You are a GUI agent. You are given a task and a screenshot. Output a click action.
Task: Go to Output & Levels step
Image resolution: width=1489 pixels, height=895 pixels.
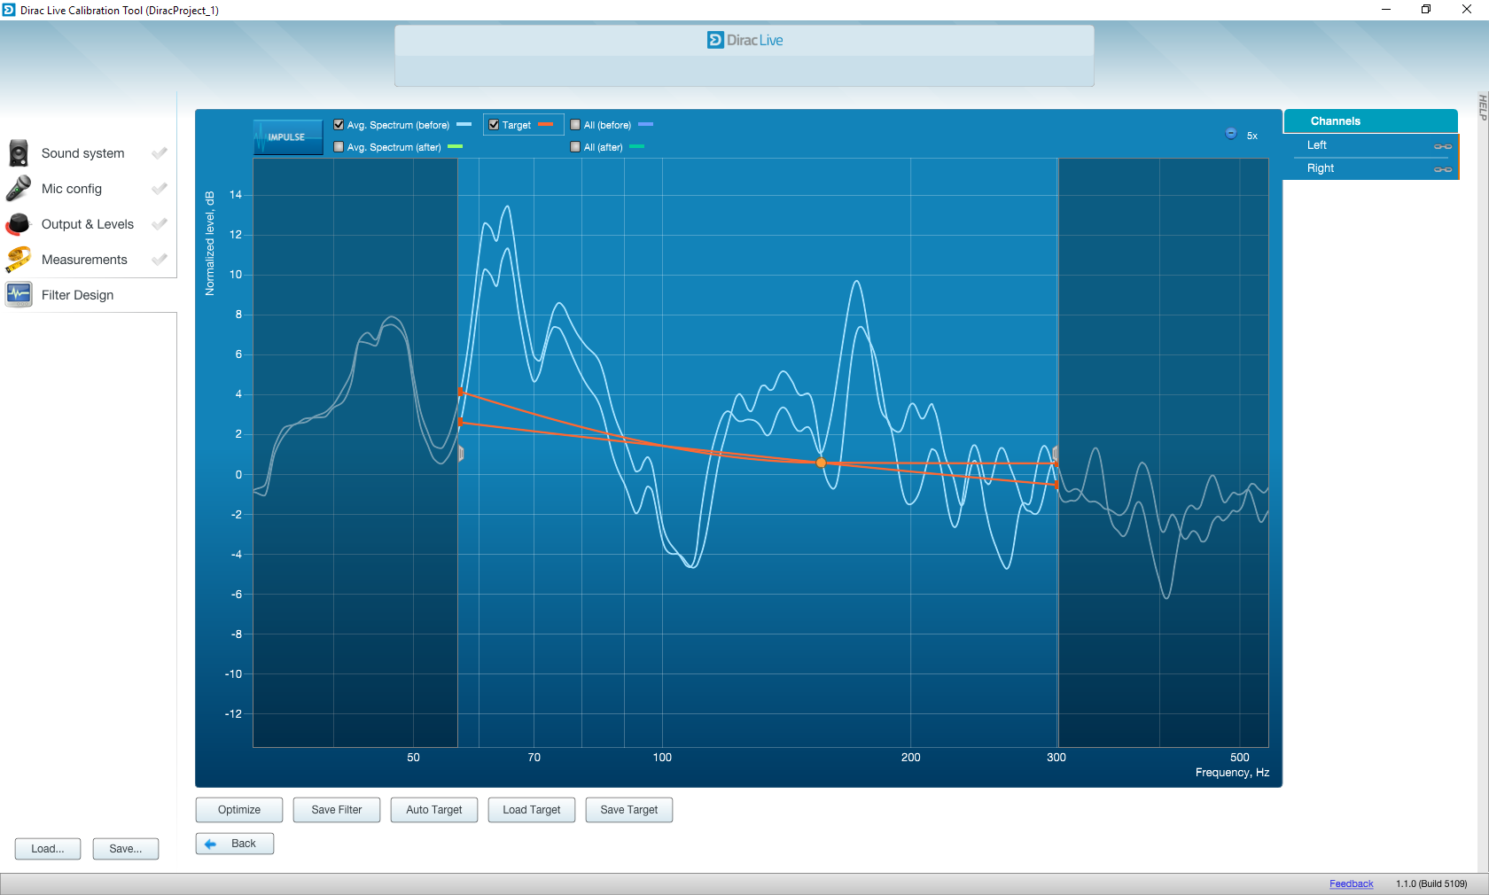pos(87,224)
